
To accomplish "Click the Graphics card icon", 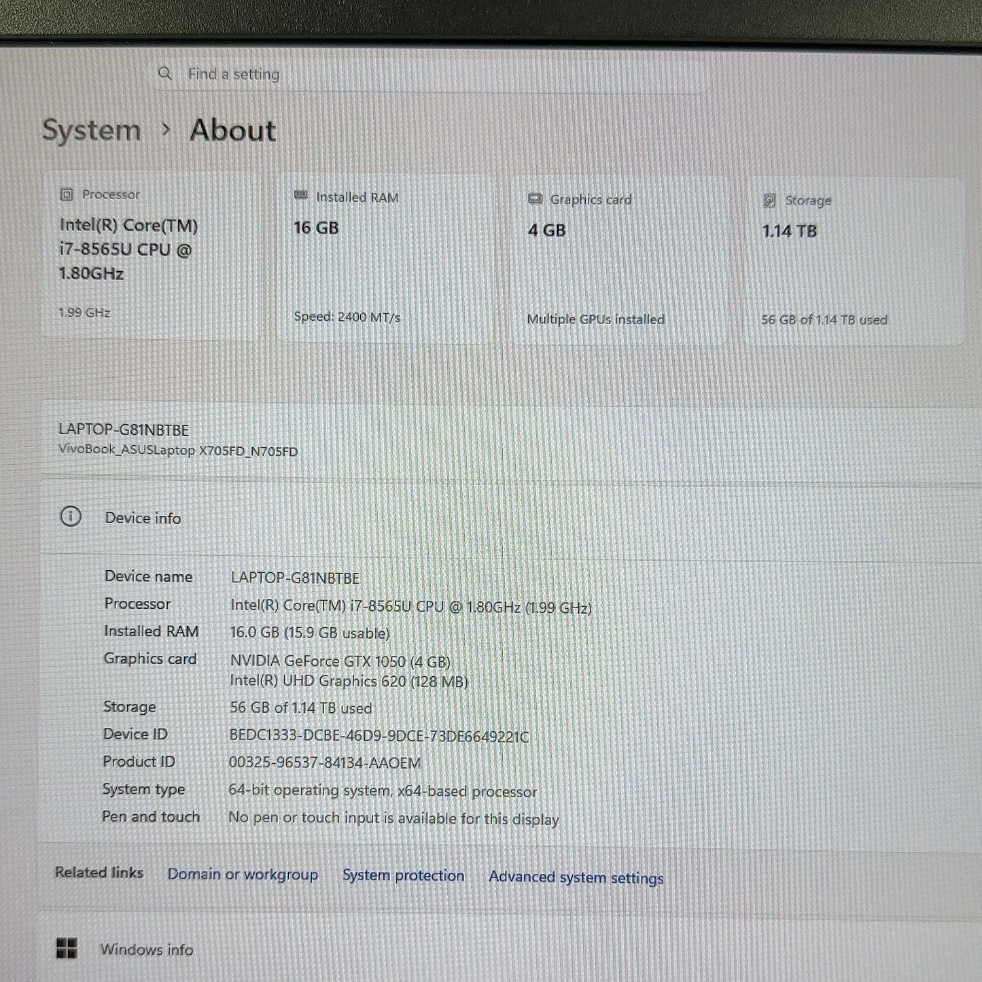I will 535,198.
